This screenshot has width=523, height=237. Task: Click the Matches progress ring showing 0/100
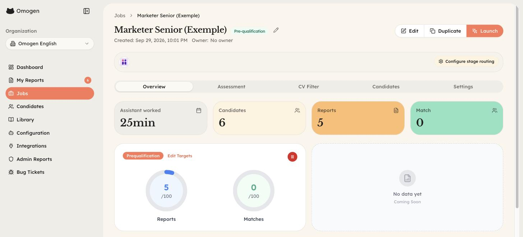[x=254, y=191]
